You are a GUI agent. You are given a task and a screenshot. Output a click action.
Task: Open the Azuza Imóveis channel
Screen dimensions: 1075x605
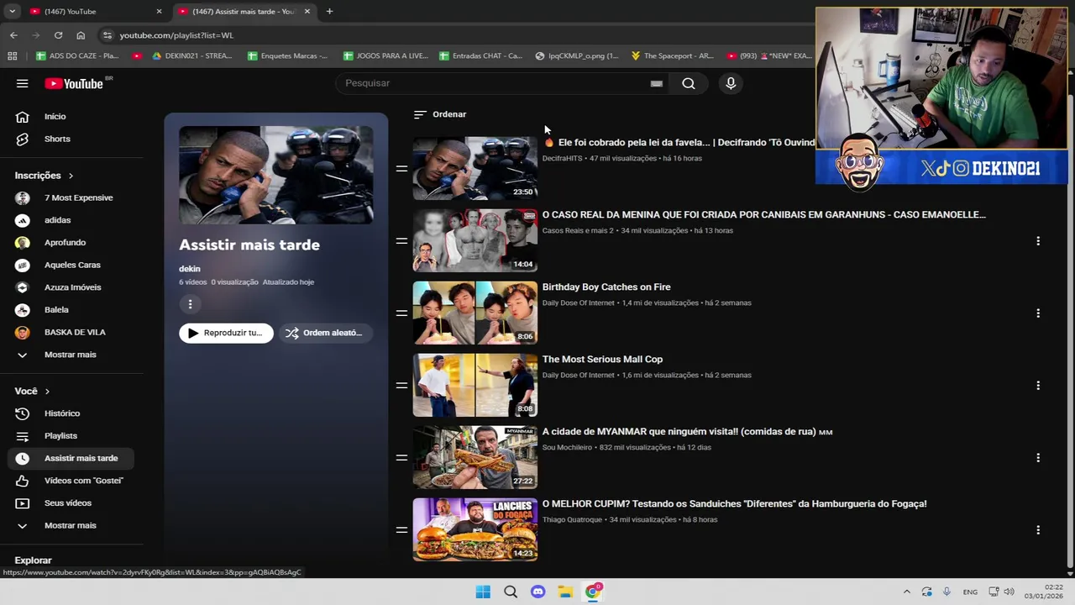click(x=74, y=287)
